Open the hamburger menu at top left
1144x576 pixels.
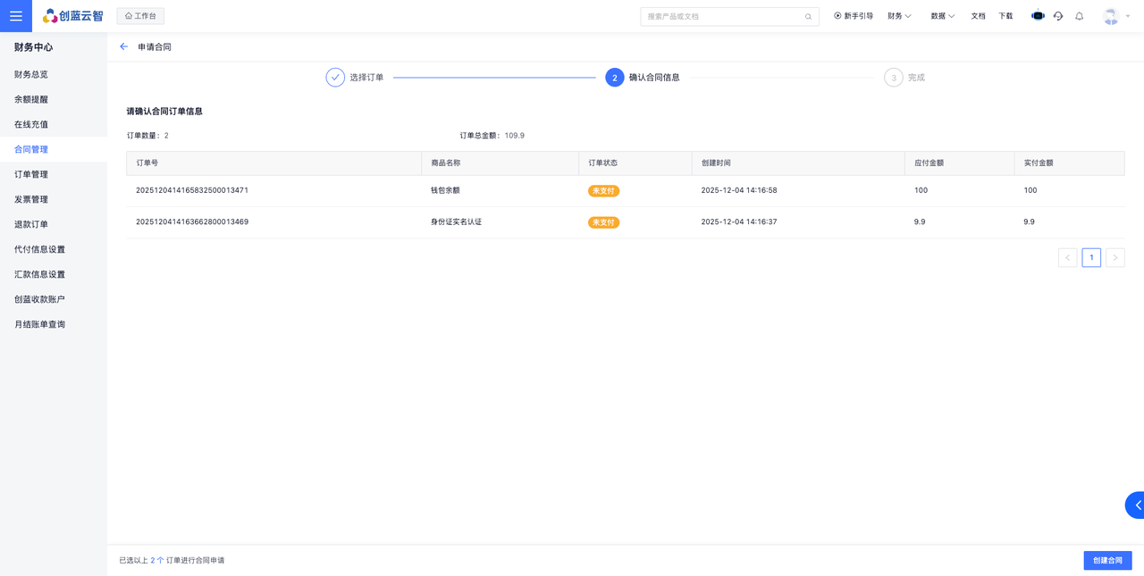[16, 16]
